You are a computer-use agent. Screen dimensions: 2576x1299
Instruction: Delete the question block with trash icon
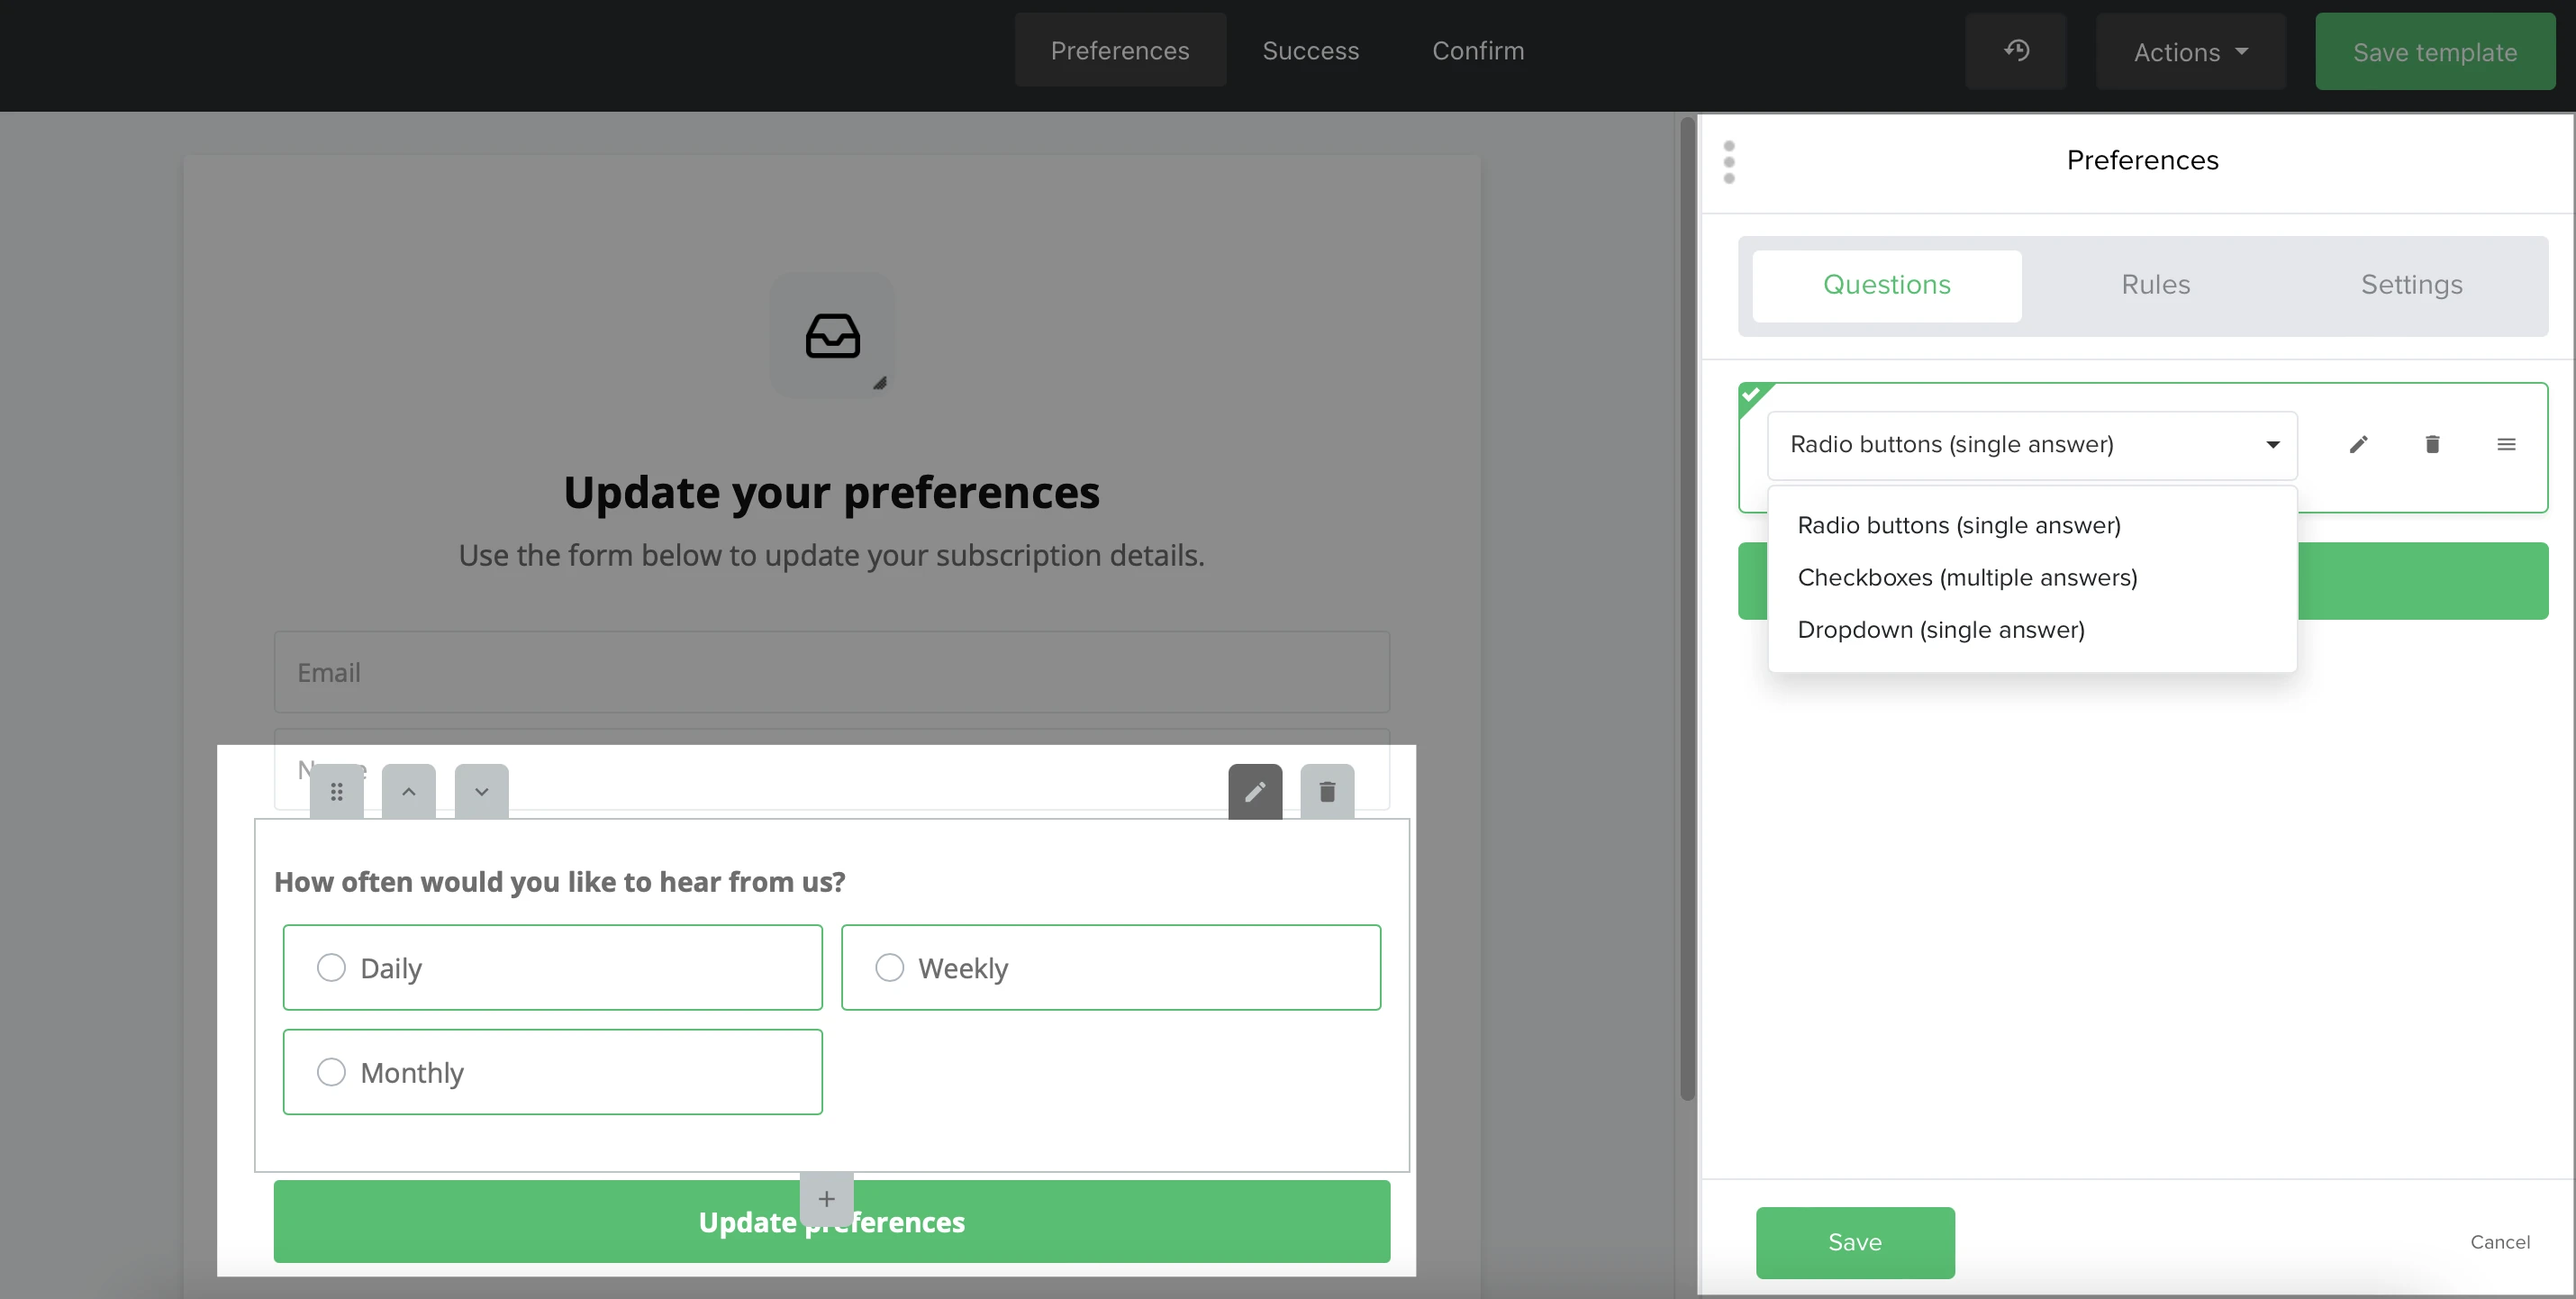[x=1327, y=792]
